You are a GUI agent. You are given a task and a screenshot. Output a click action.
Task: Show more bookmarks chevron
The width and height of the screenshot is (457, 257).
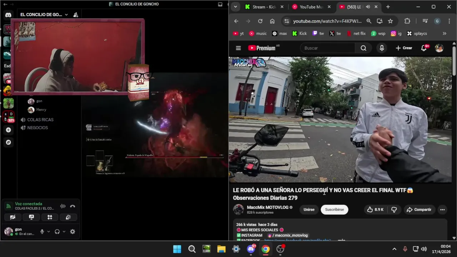pos(445,33)
